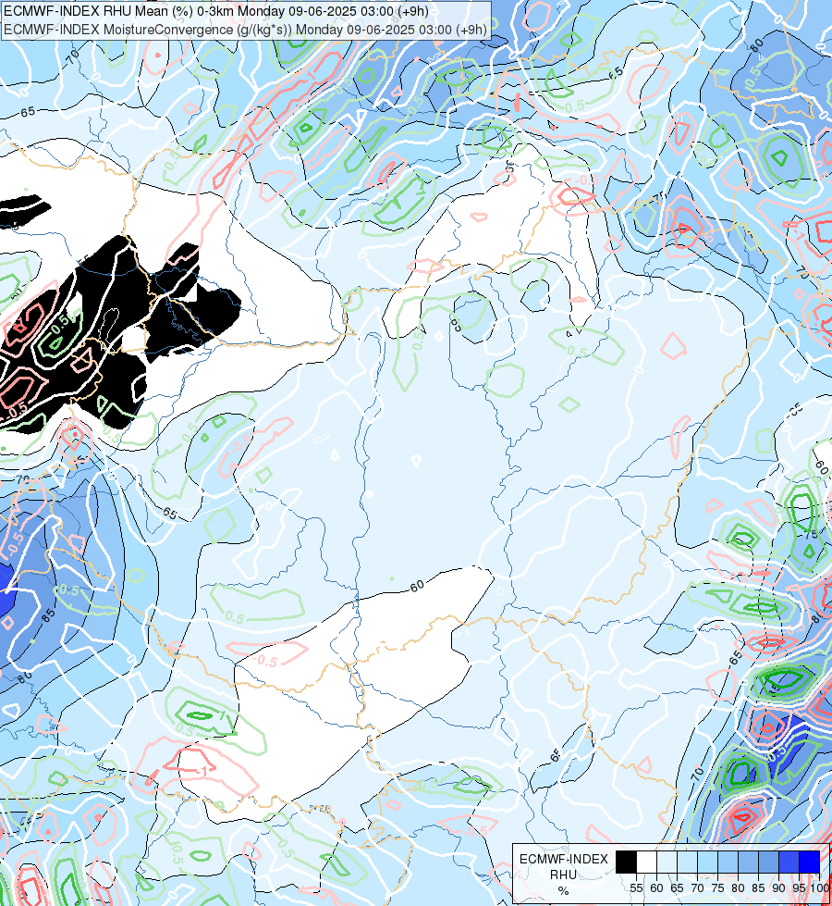Click the RHU label in the legend
Viewport: 832px width, 906px height.
tap(563, 875)
